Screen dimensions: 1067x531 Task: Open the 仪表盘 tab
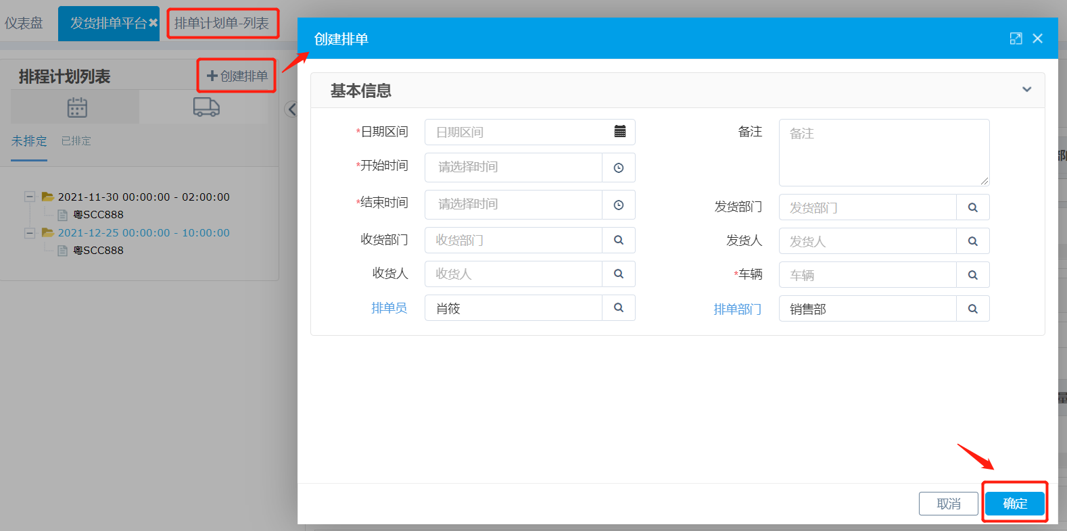[24, 23]
